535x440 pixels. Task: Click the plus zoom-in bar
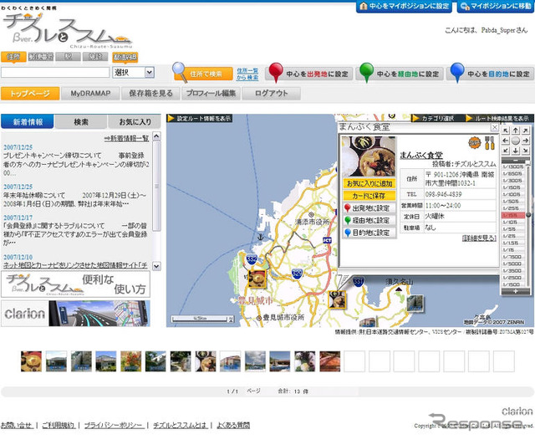click(x=515, y=291)
